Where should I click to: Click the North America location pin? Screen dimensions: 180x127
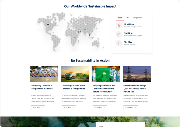point(48,25)
